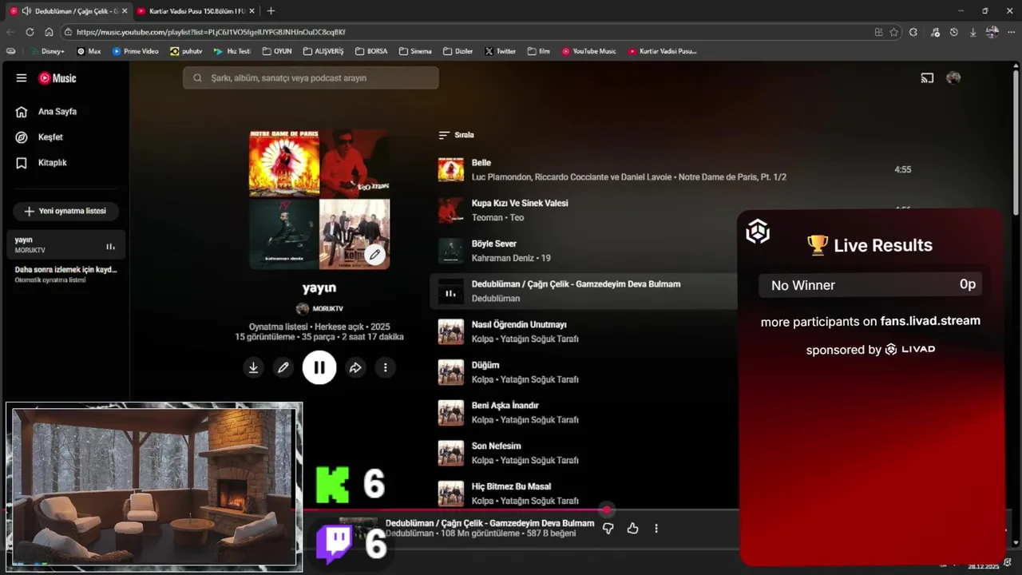Click the Belle album thumbnail
The image size is (1022, 575).
point(451,170)
